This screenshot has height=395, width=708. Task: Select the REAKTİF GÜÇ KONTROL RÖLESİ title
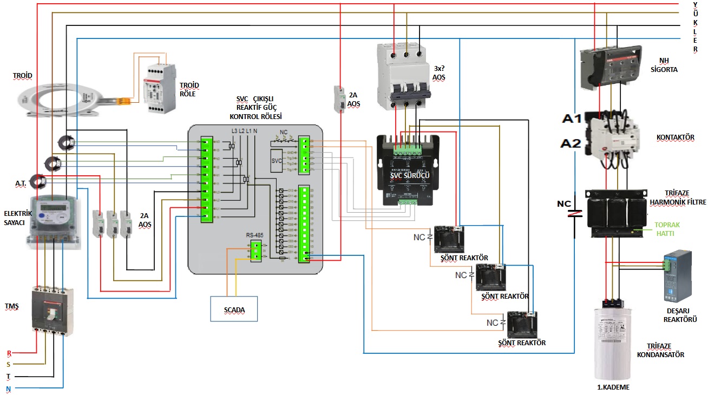click(255, 109)
